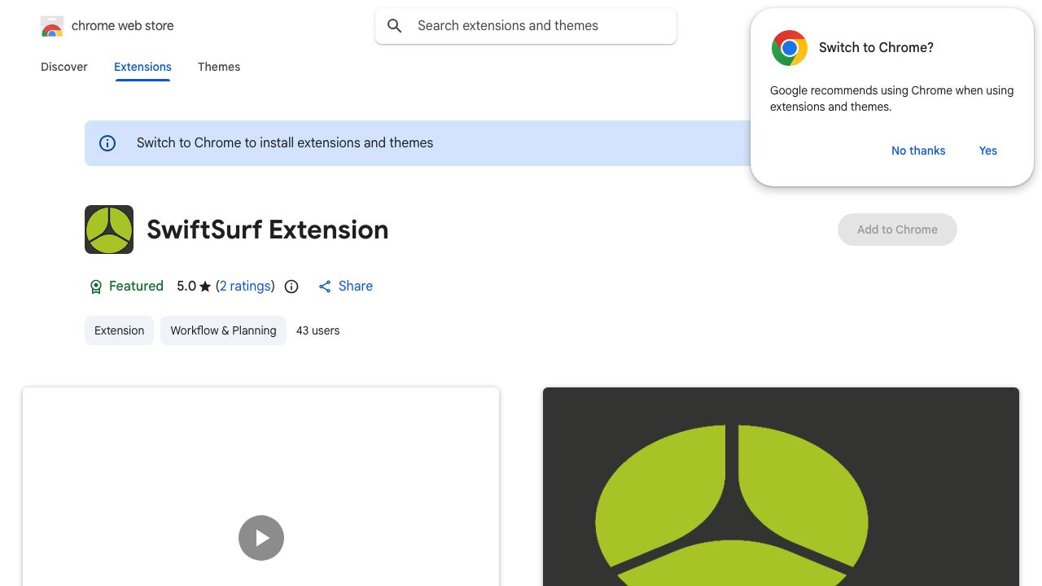The image size is (1042, 586).
Task: Click the Google recommends using Chrome message
Action: coord(891,98)
